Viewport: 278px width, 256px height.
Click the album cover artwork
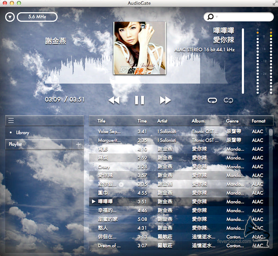tap(140, 48)
